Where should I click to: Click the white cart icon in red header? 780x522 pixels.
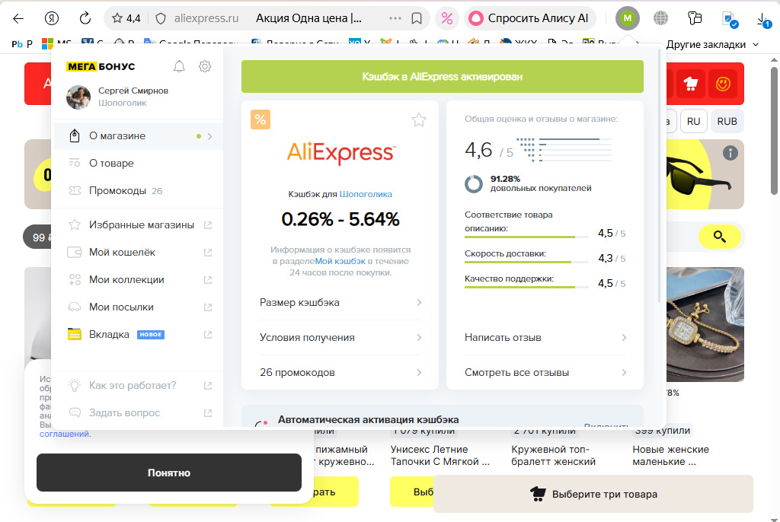[690, 84]
